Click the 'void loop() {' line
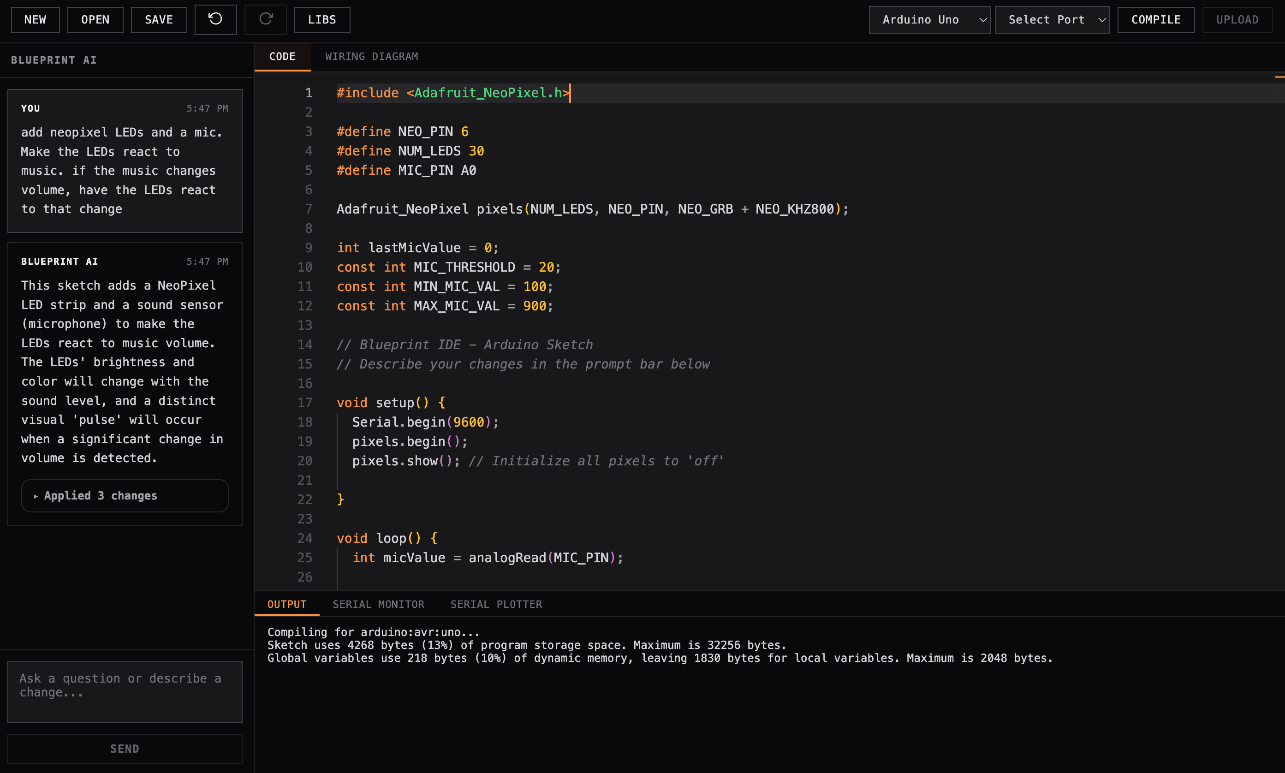The width and height of the screenshot is (1285, 773). point(387,538)
